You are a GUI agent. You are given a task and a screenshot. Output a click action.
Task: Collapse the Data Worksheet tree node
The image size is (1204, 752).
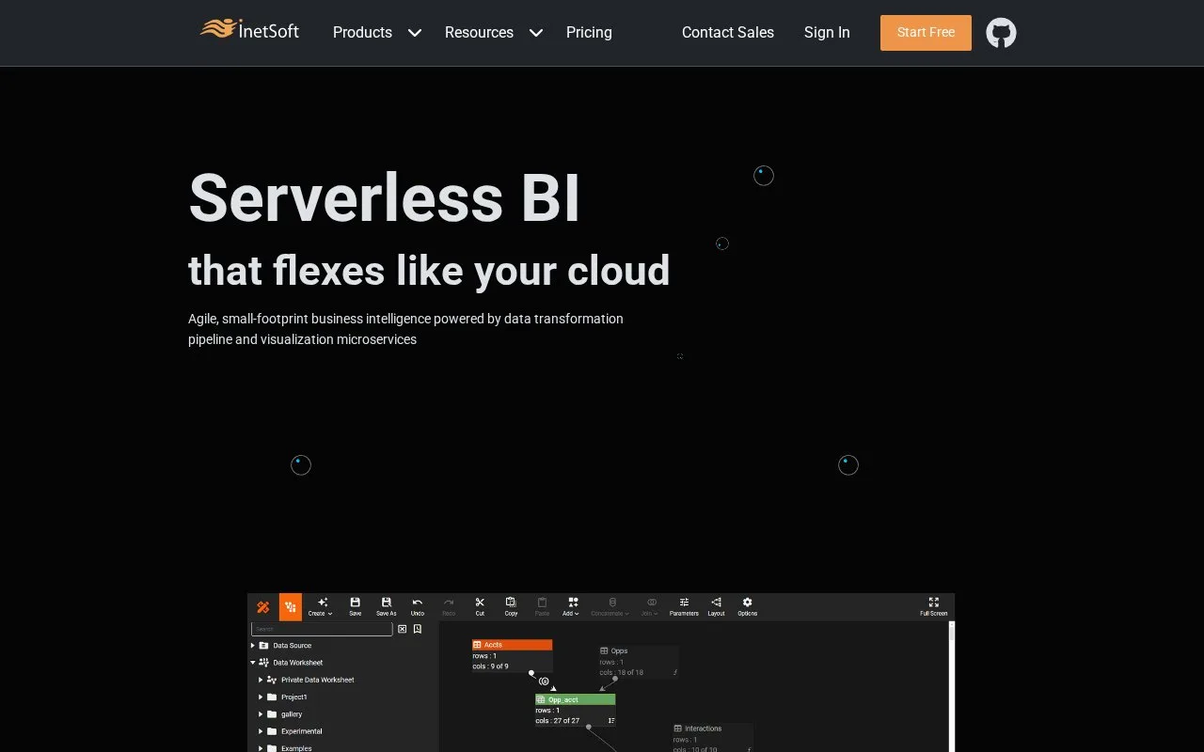(253, 663)
